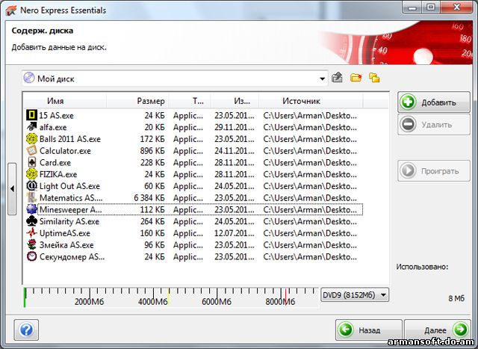Click the UptimeAS.exe file name

click(x=65, y=233)
